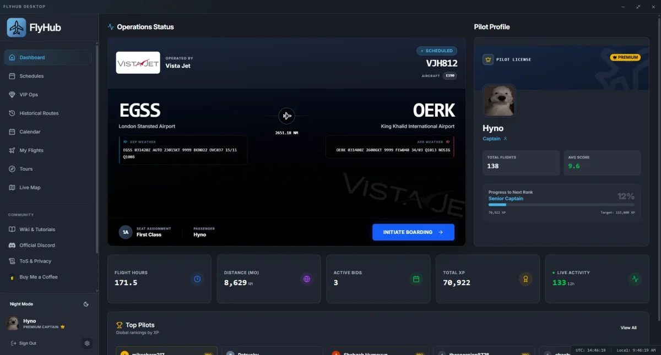Click the Live Map icon
The height and width of the screenshot is (355, 661).
pyautogui.click(x=12, y=188)
